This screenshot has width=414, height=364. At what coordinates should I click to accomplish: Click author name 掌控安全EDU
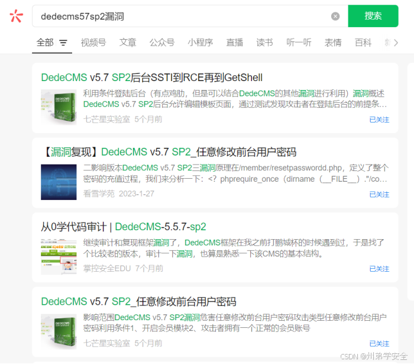[107, 268]
